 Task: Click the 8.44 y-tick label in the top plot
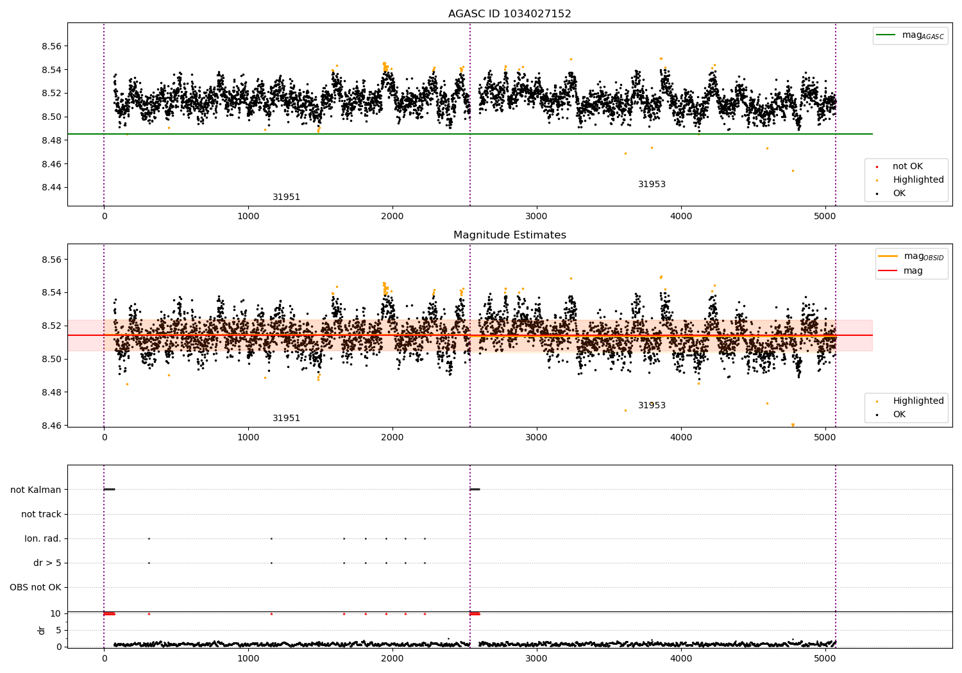tap(51, 187)
